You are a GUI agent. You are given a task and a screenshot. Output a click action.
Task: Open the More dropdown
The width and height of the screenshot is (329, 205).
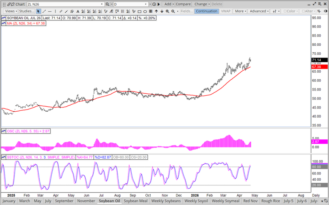[x=241, y=11]
